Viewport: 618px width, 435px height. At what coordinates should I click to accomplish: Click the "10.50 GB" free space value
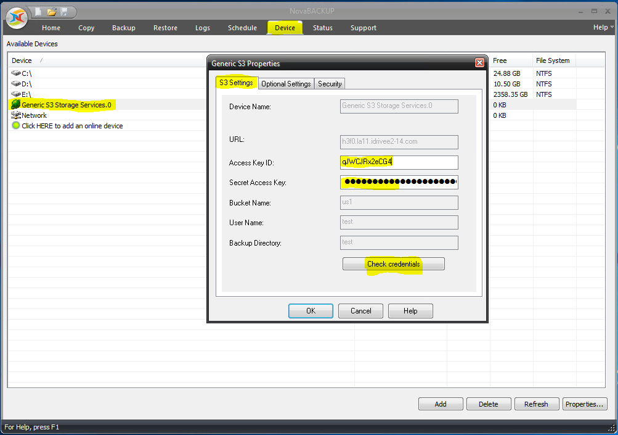point(507,84)
